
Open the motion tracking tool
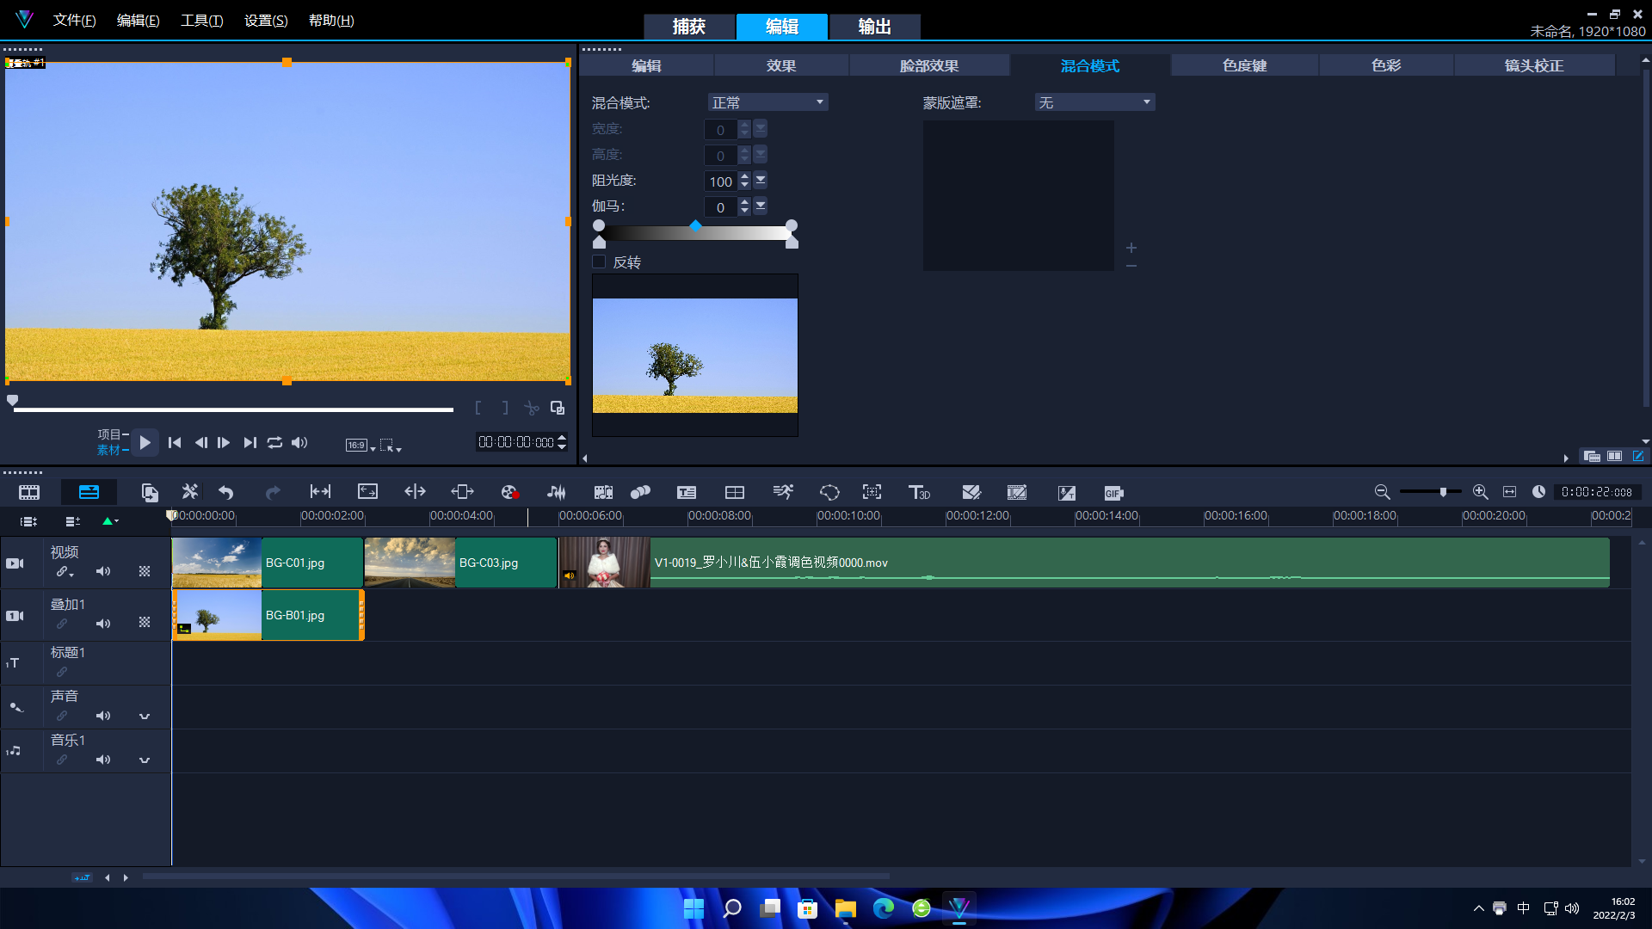coord(640,492)
